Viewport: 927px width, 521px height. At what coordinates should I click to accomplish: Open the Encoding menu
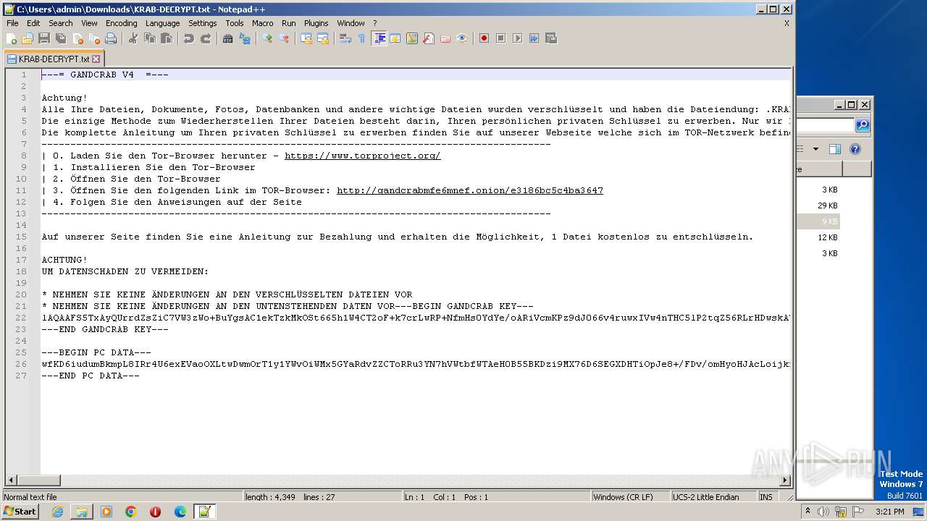121,23
